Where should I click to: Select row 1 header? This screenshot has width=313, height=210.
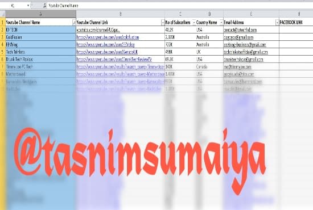(3, 22)
